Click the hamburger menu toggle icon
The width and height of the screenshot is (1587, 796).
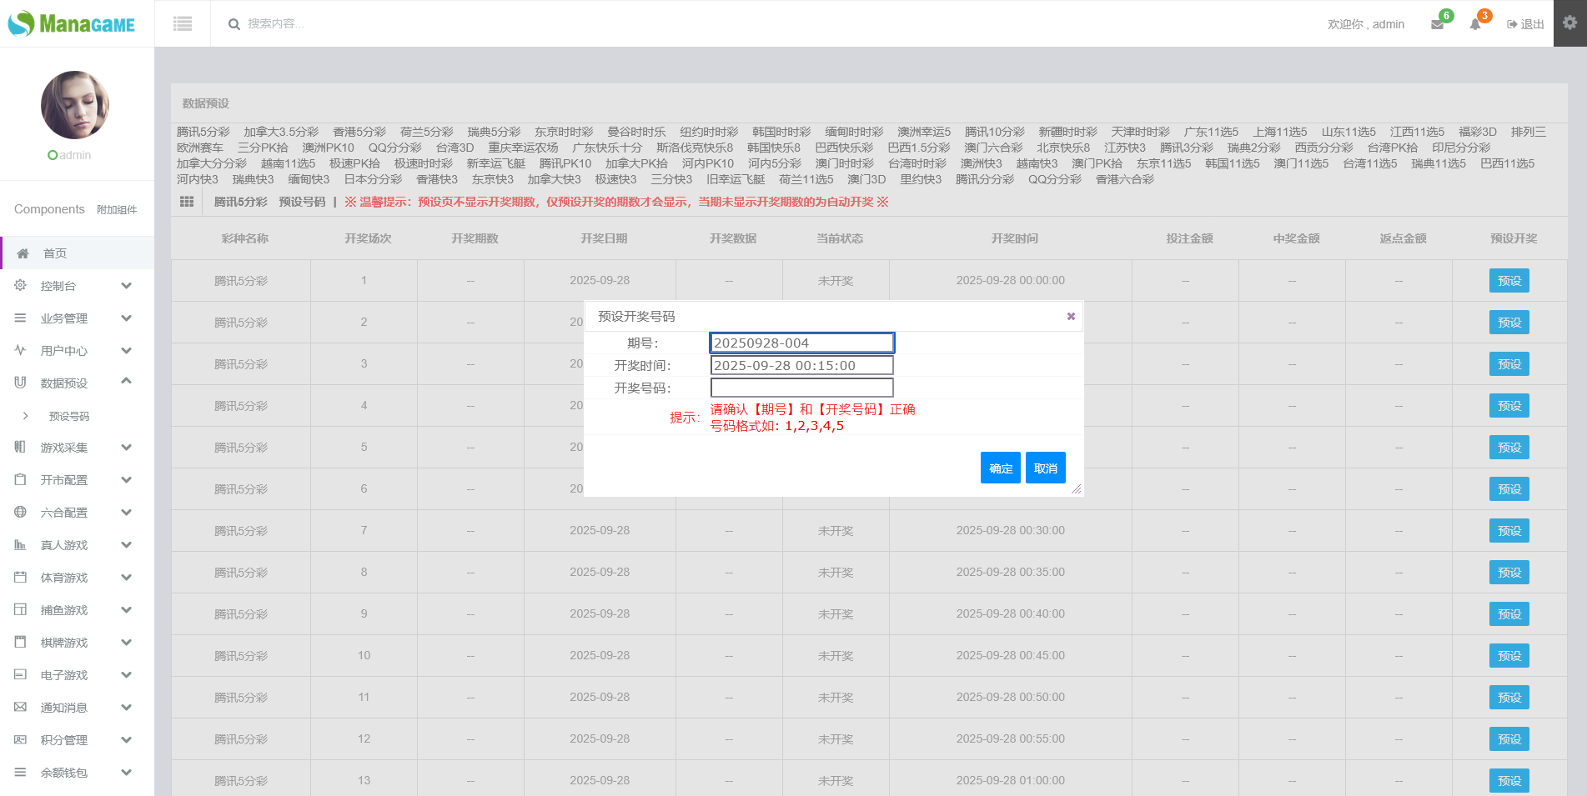click(x=183, y=24)
